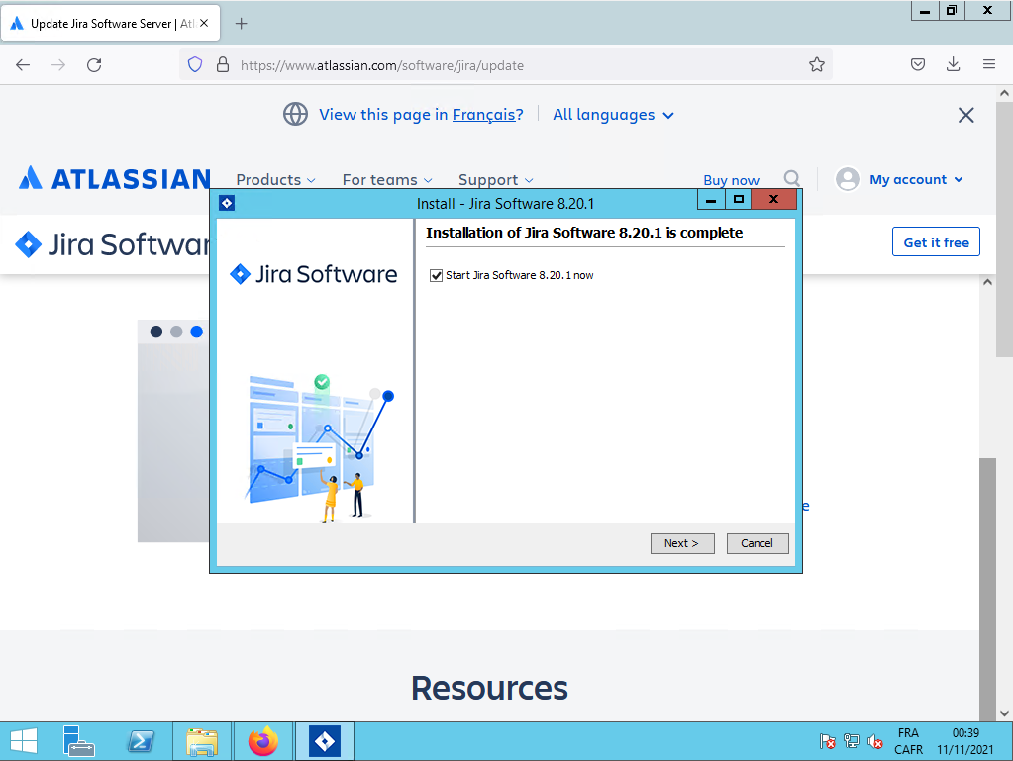Open File Explorer from the taskbar

[x=202, y=741]
